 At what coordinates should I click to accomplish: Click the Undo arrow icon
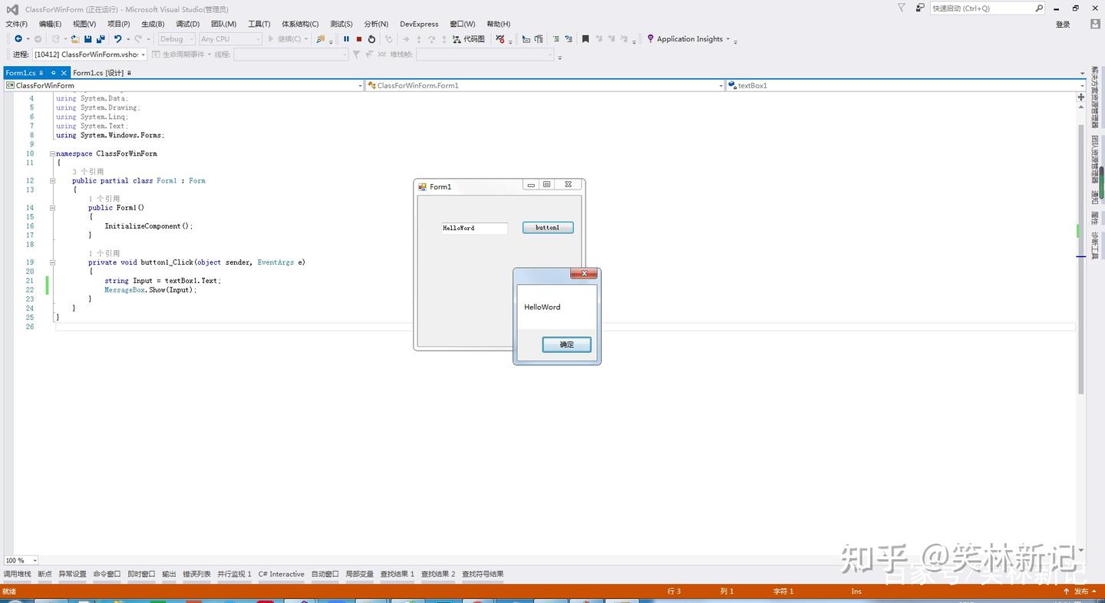[117, 39]
